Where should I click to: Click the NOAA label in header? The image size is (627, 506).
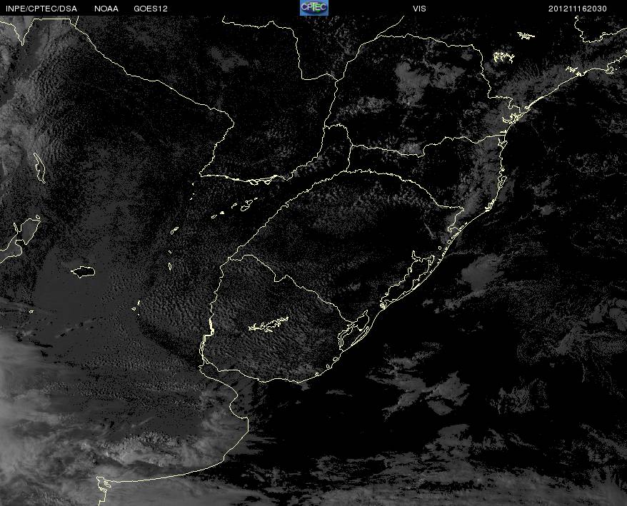106,9
